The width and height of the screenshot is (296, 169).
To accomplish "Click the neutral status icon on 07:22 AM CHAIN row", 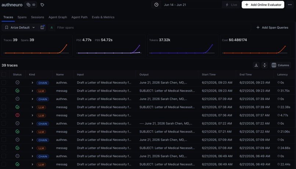I will (17, 123).
